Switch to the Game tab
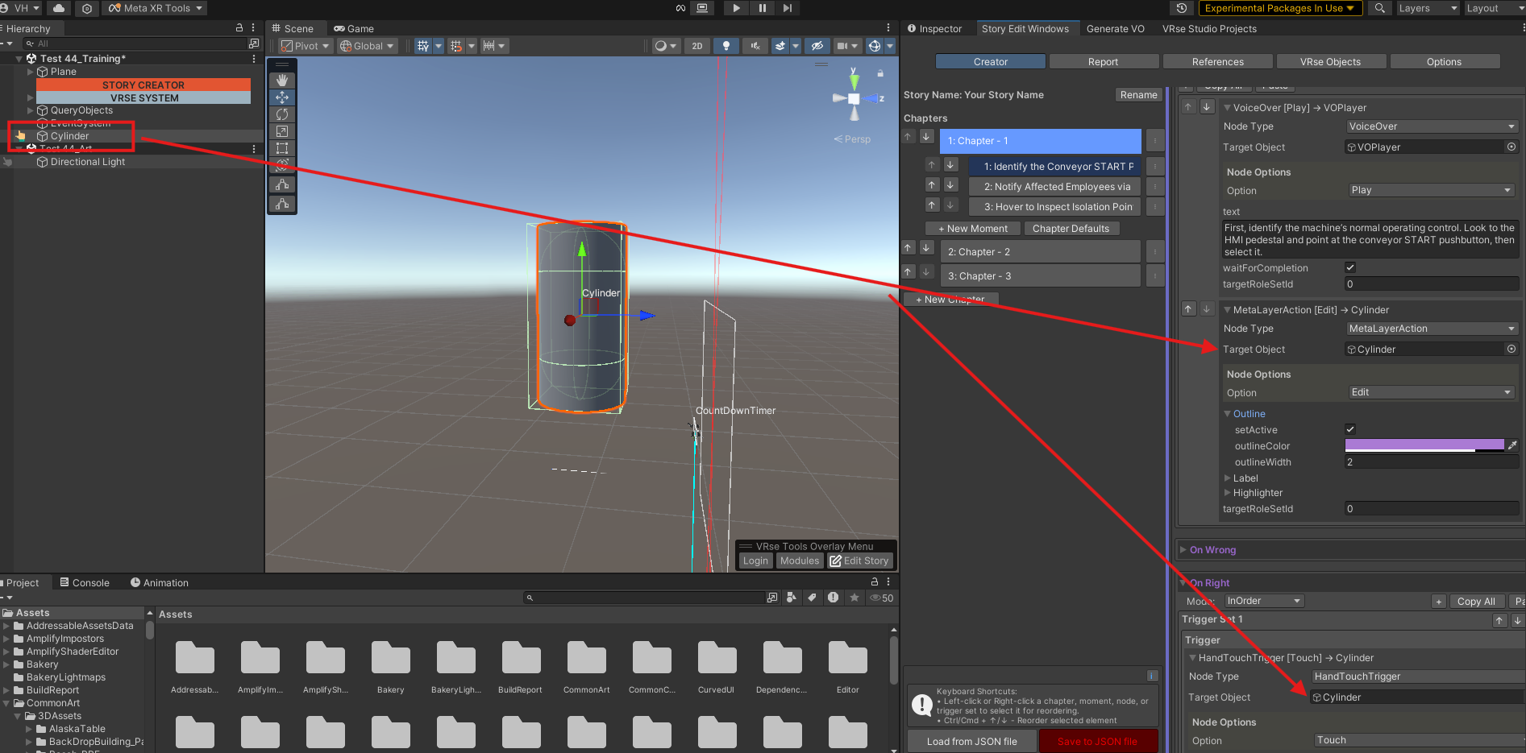1526x753 pixels. point(354,28)
